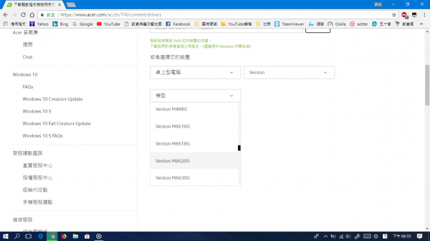This screenshot has width=430, height=241.
Task: Open the green SNID location help link
Action: pyautogui.click(x=180, y=41)
